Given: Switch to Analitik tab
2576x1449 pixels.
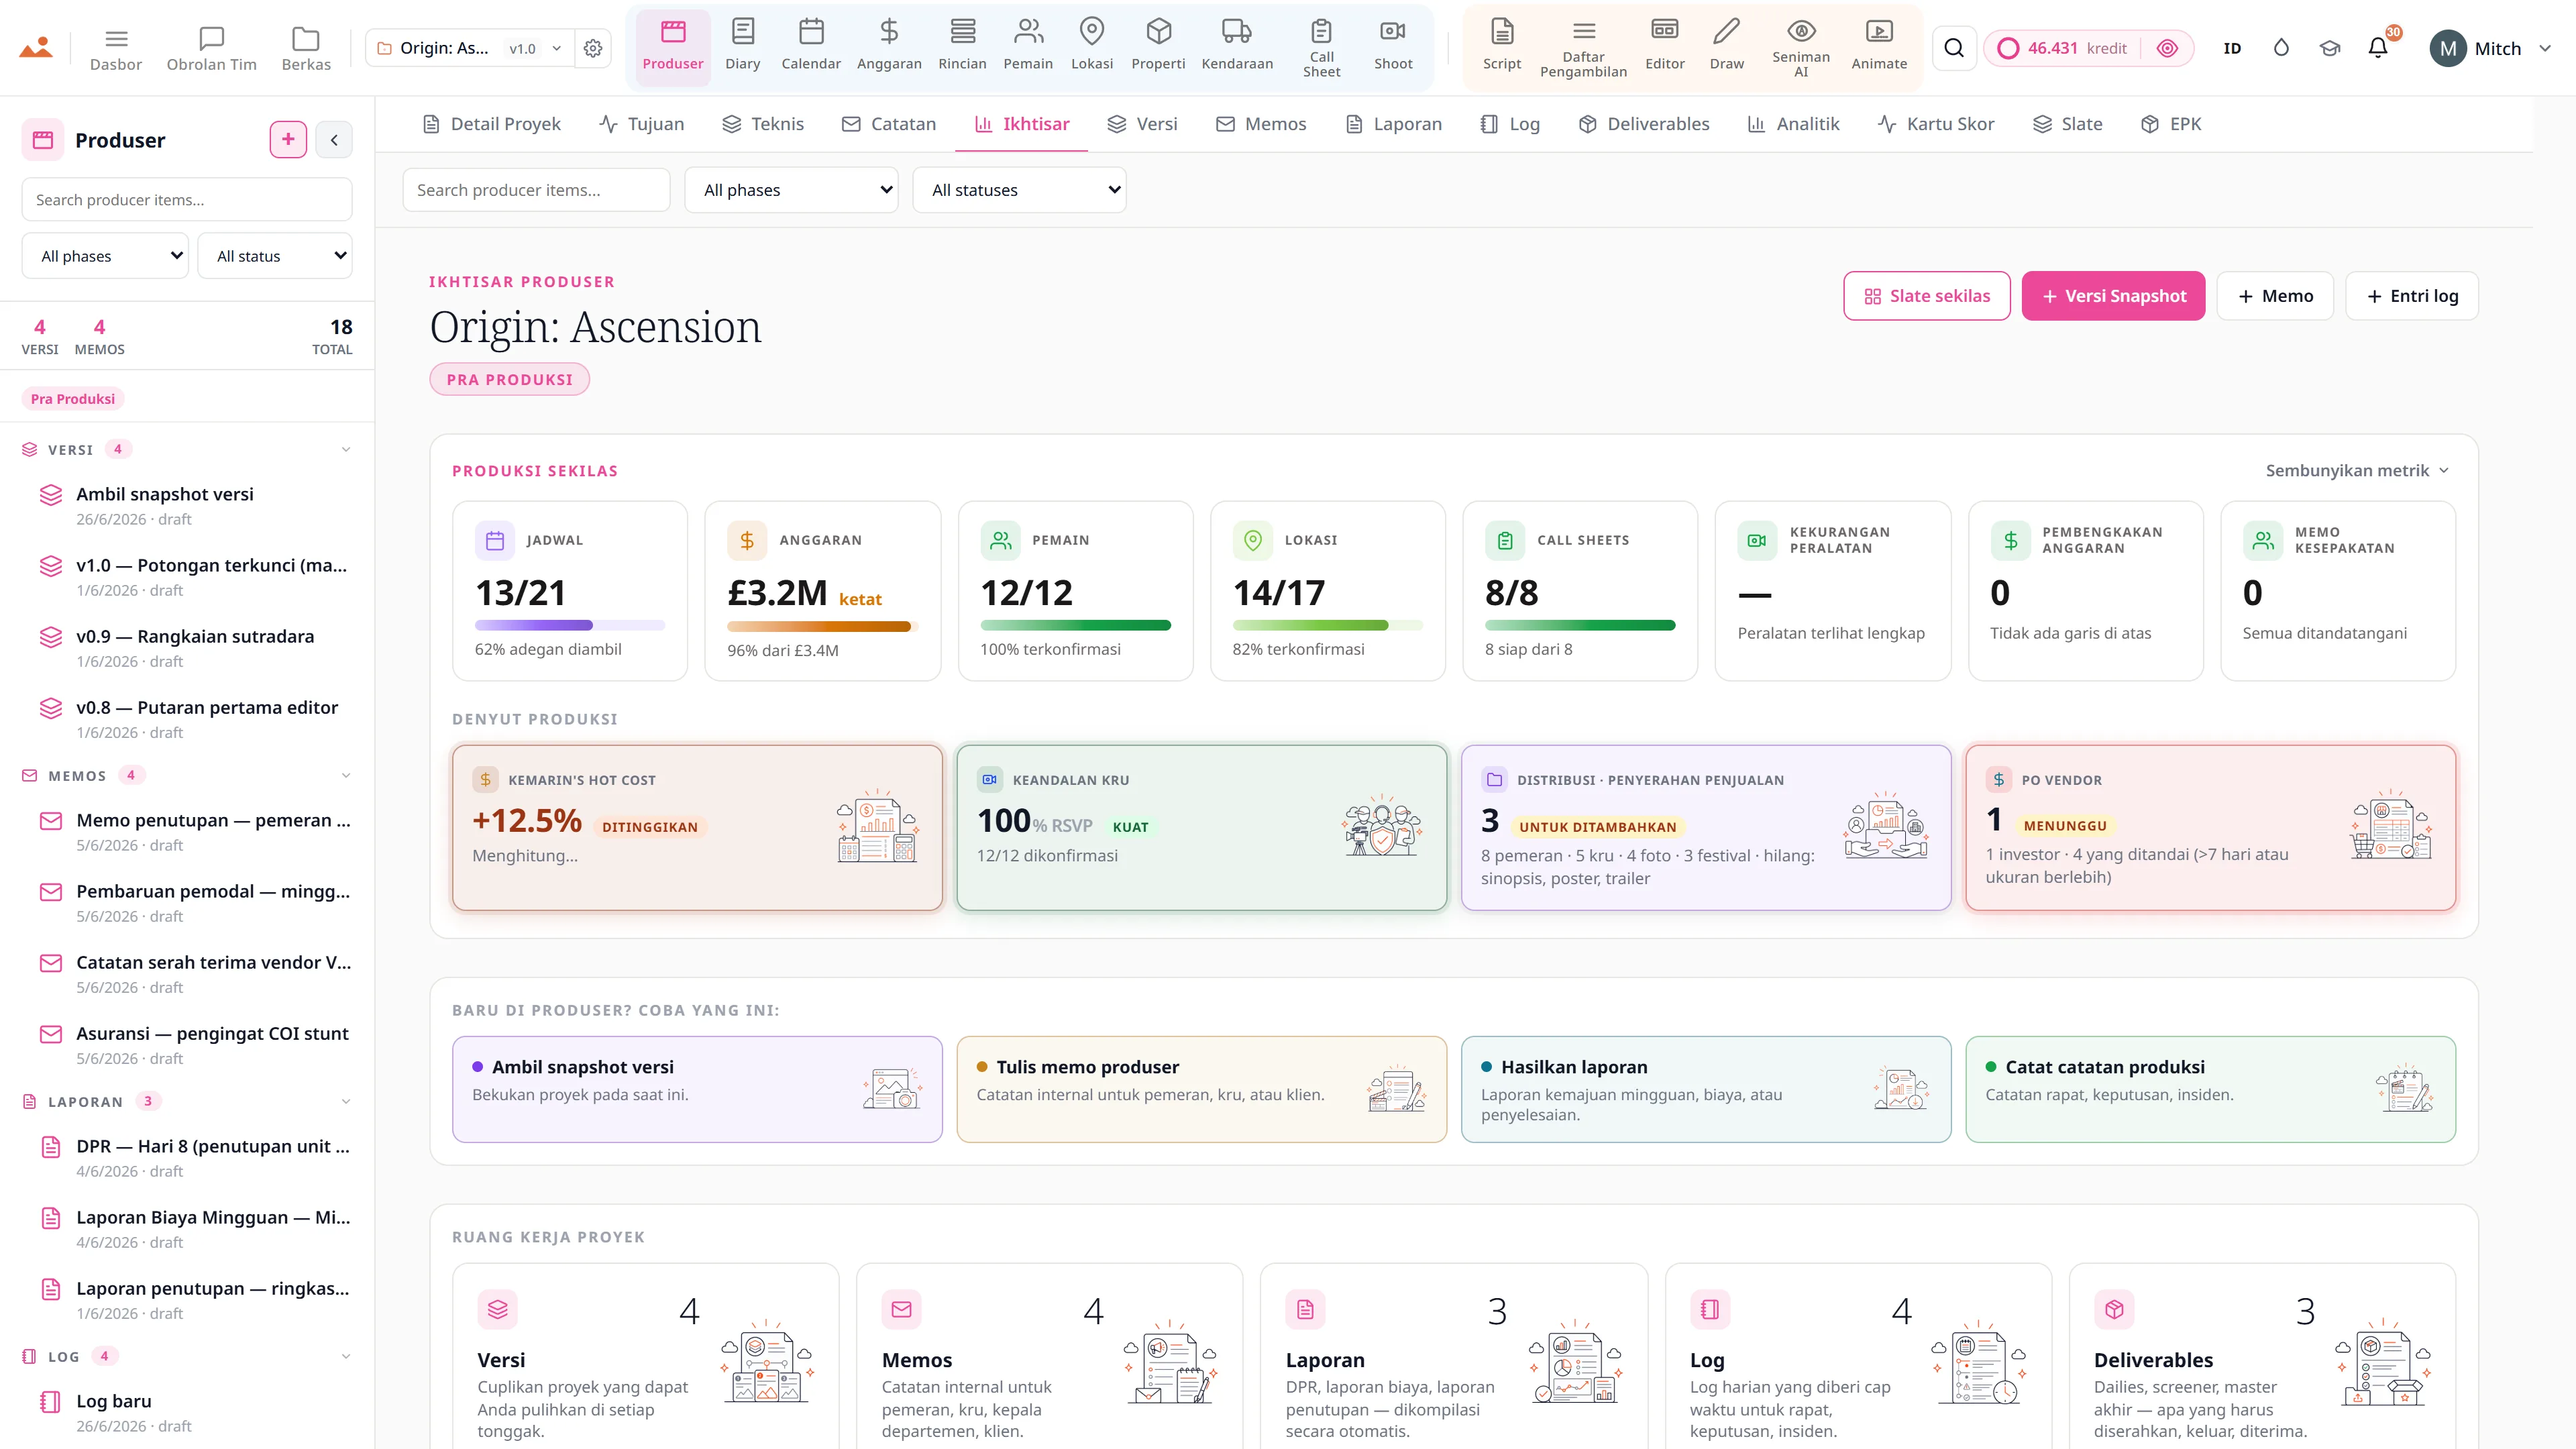Looking at the screenshot, I should [x=1794, y=124].
